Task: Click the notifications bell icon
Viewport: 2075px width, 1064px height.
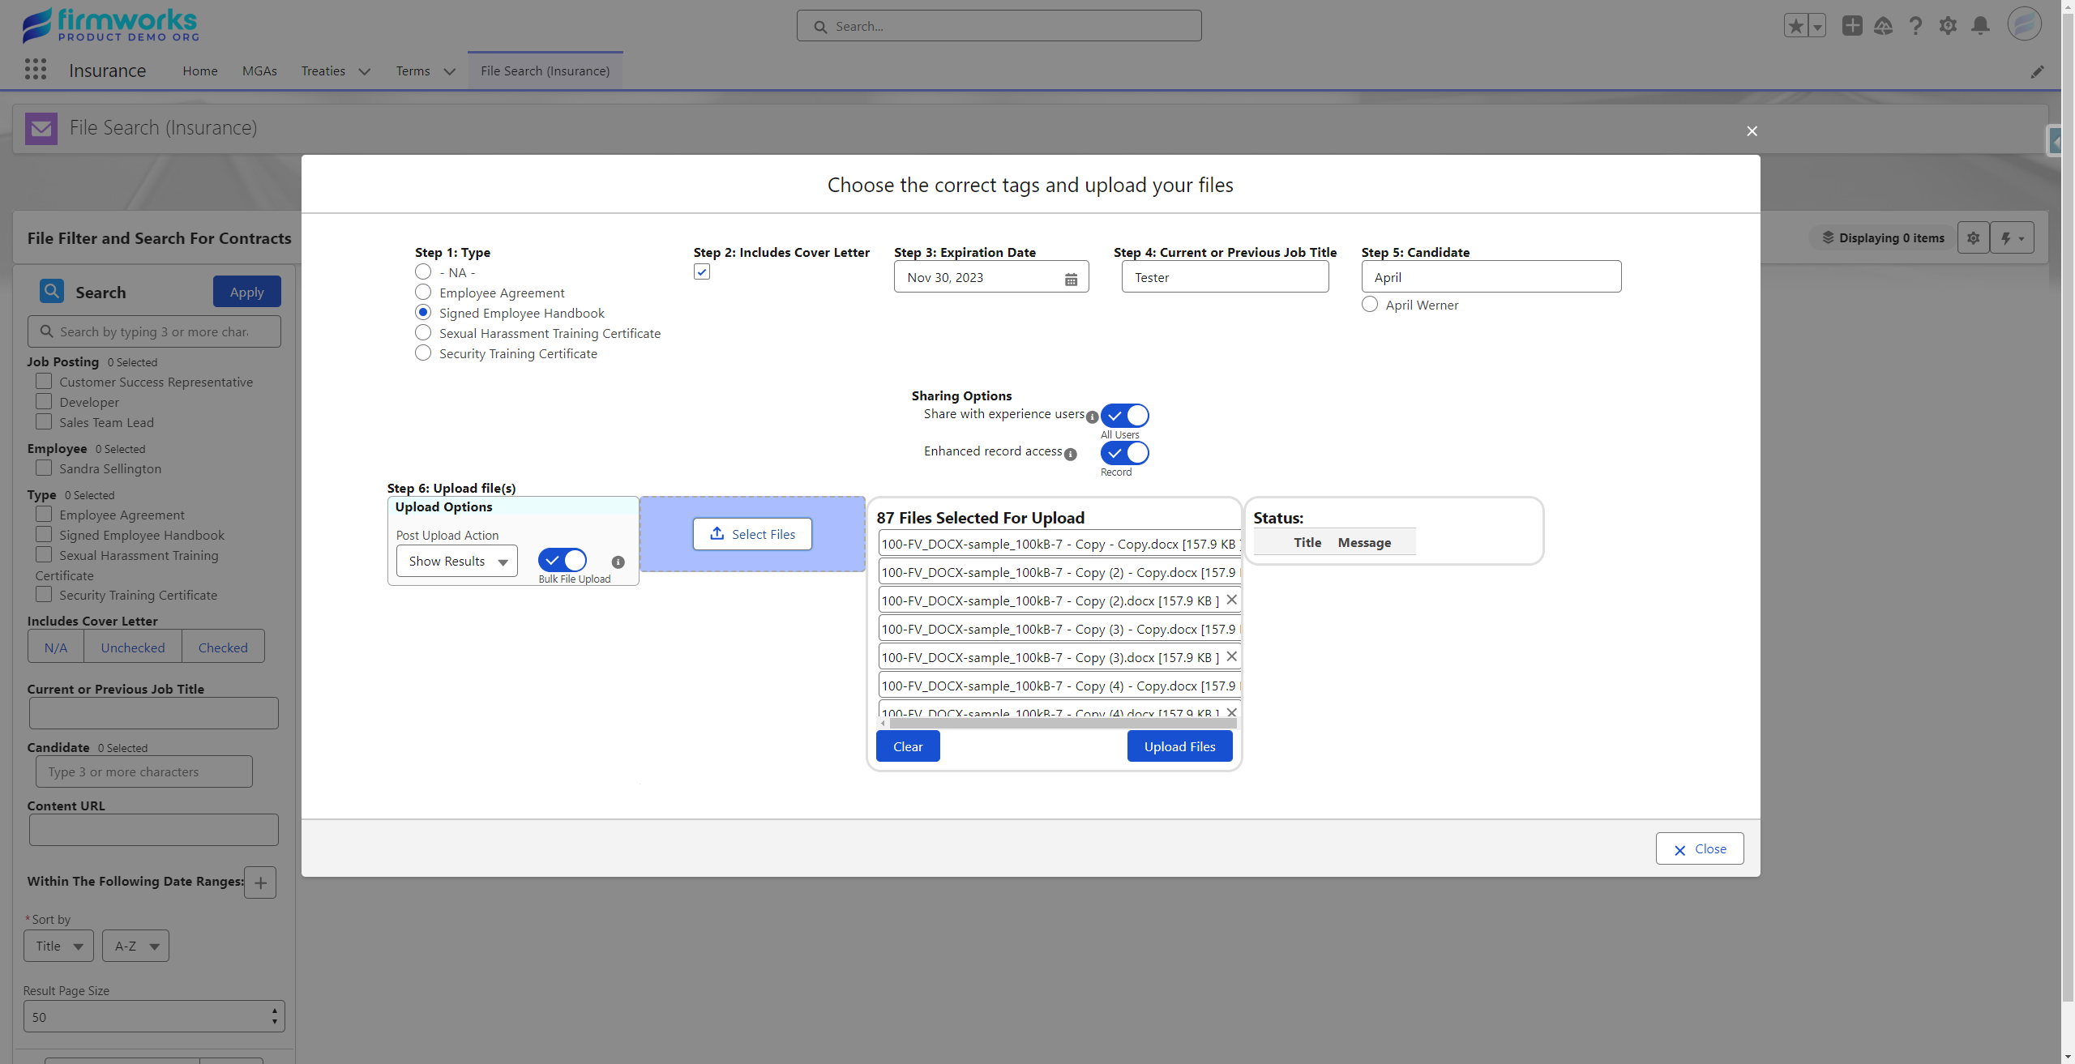Action: 1980,26
